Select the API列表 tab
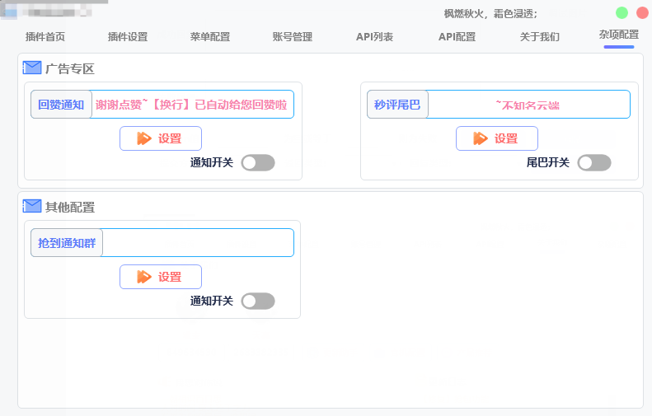The image size is (652, 416). (374, 37)
